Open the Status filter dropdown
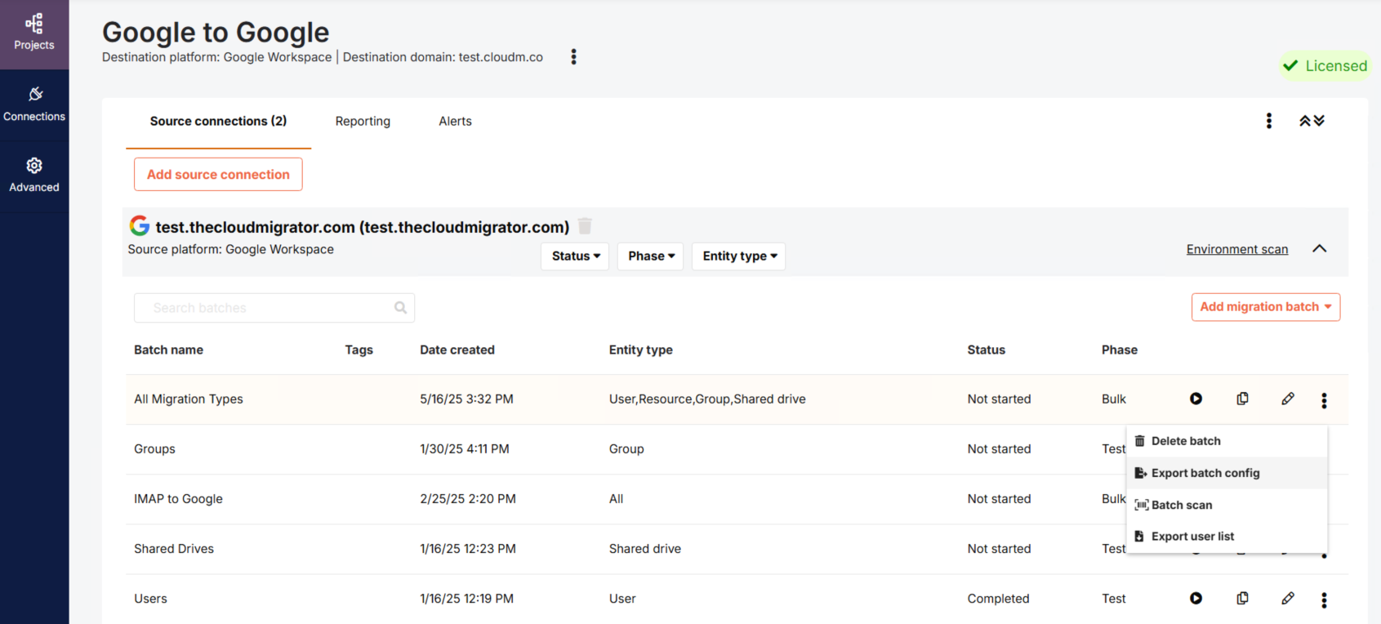This screenshot has height=624, width=1381. pos(575,256)
